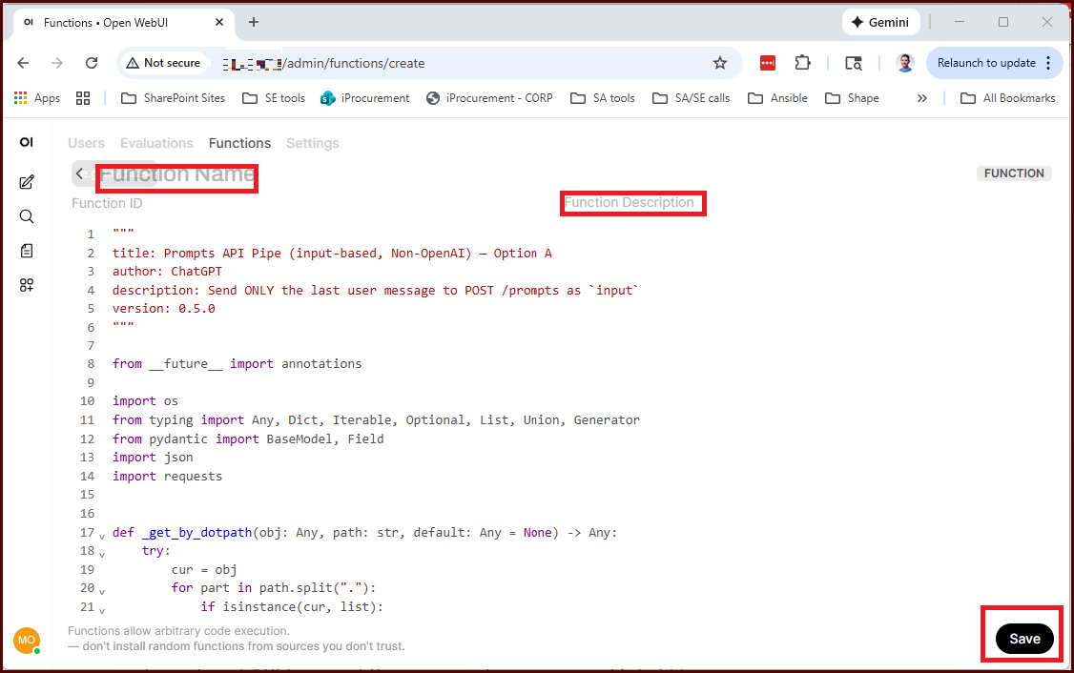
Task: Go back using the left chevron arrow
Action: point(80,173)
